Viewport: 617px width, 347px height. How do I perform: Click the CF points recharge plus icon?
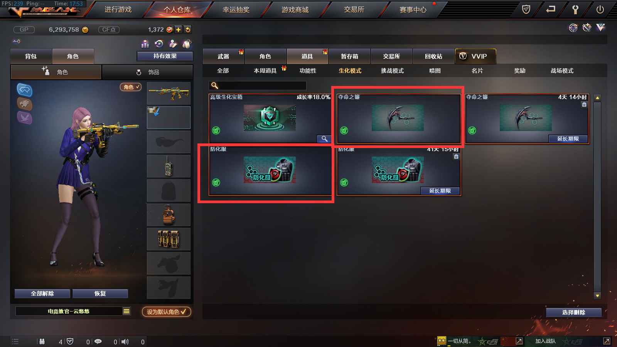[x=179, y=30]
